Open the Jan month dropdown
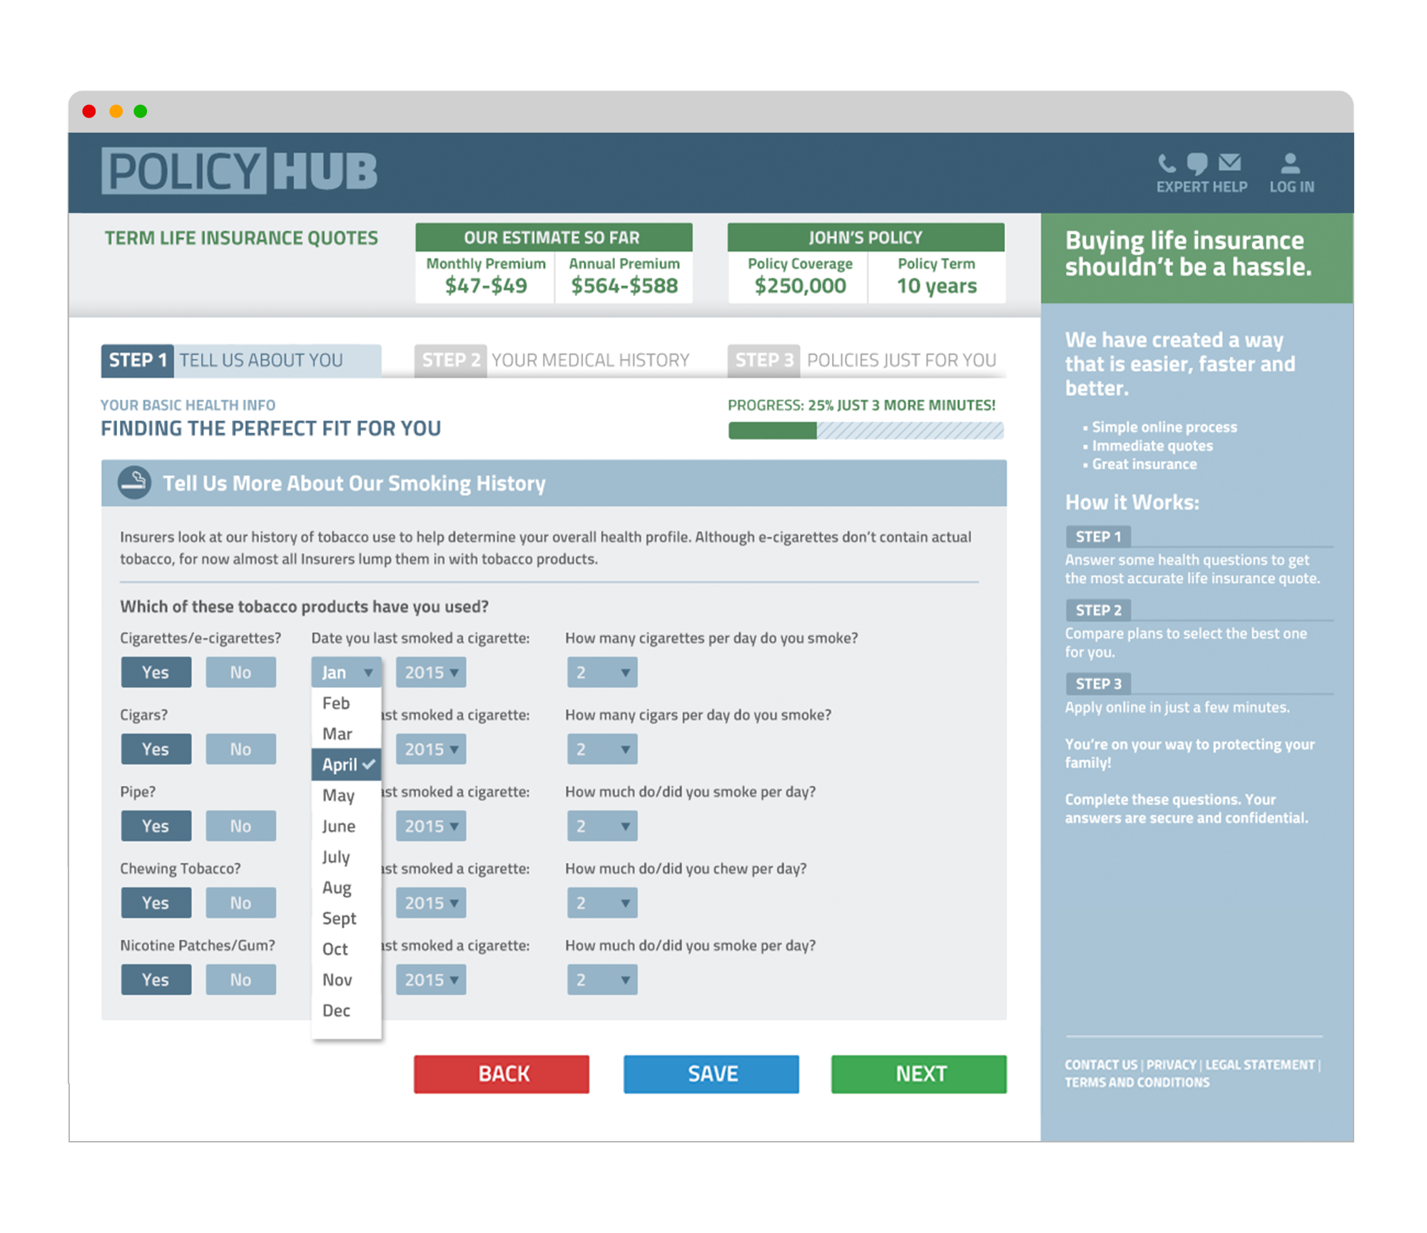This screenshot has height=1233, width=1427. pyautogui.click(x=346, y=672)
